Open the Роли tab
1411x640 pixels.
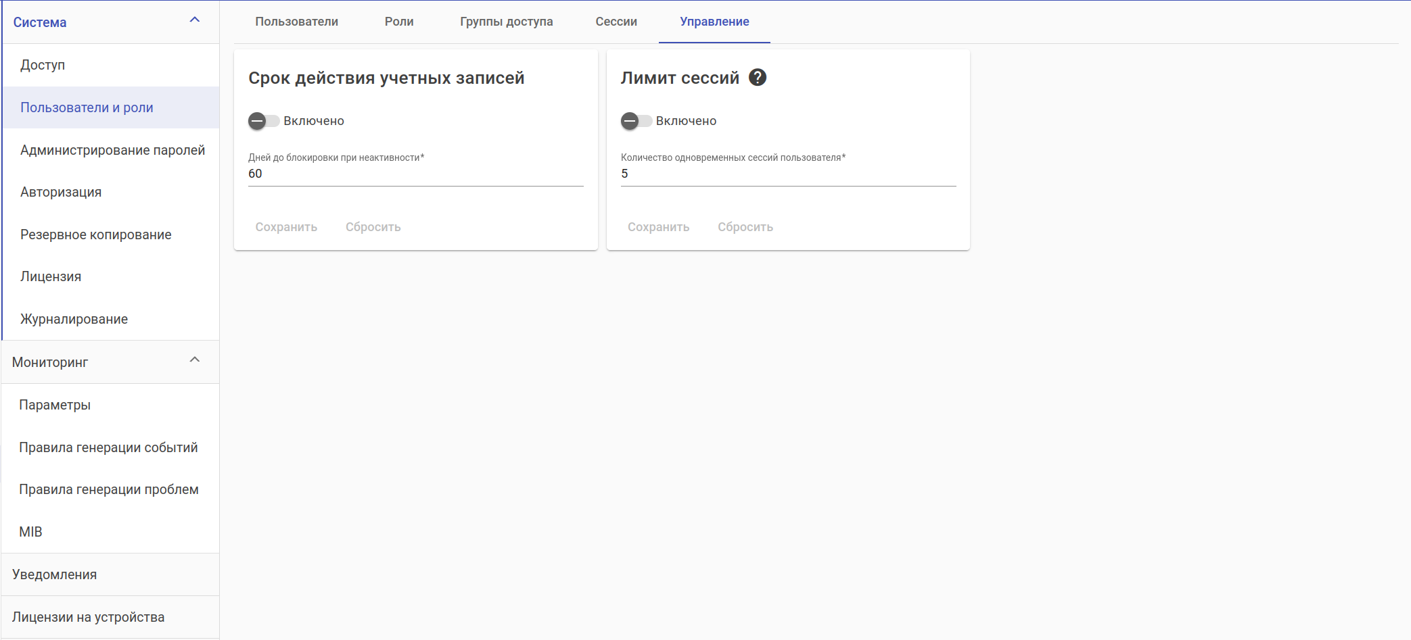[399, 22]
